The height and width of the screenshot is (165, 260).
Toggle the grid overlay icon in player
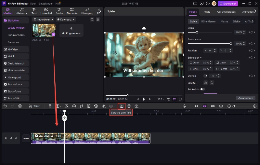click(175, 99)
